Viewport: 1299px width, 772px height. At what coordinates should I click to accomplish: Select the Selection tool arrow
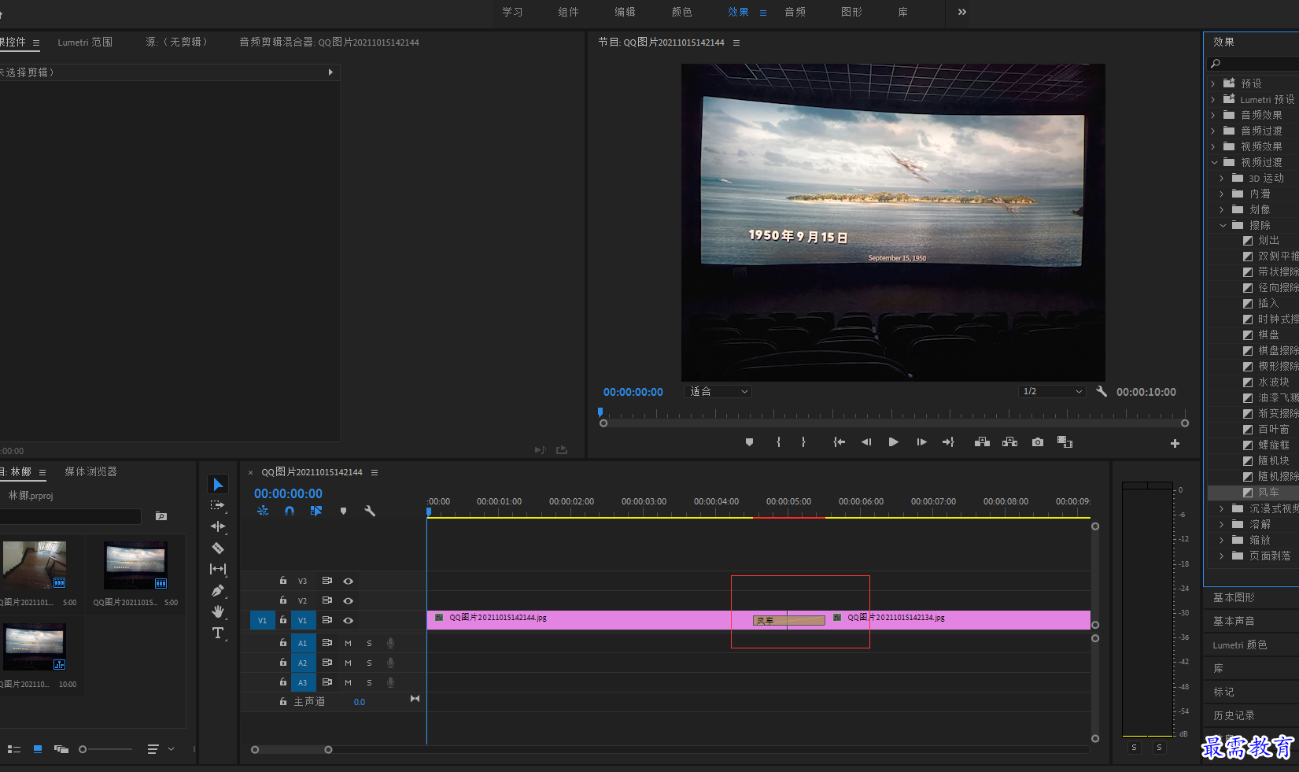(218, 484)
